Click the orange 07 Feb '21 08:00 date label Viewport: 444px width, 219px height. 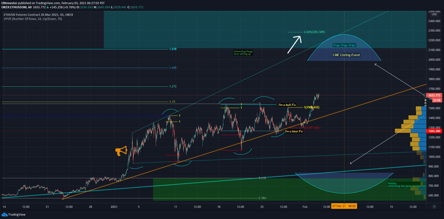click(x=344, y=206)
